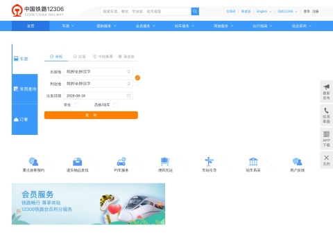Go to the 首页 home nav item

[x=31, y=26]
